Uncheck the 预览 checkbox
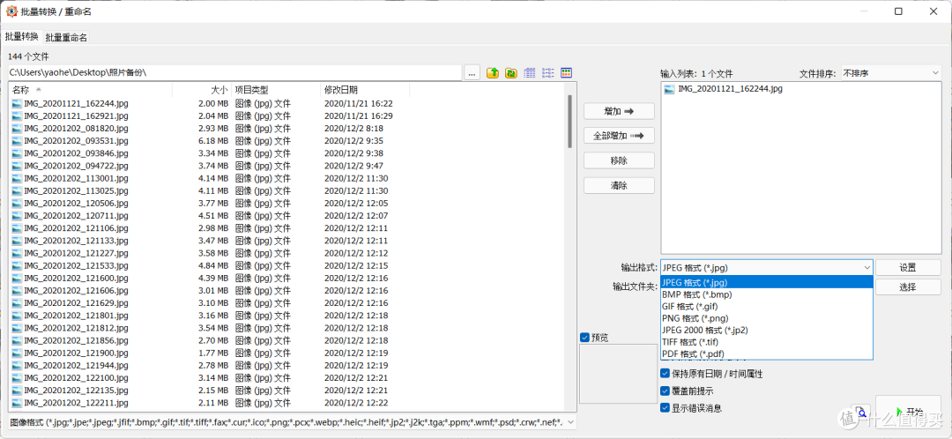952x439 pixels. 585,338
